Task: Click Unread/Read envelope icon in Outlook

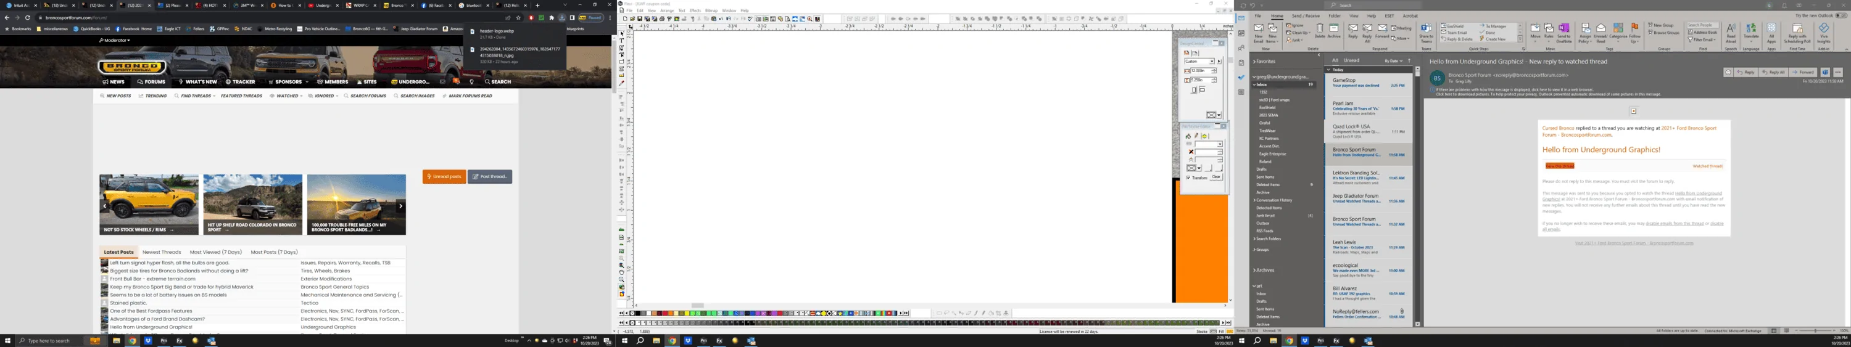Action: (x=1600, y=29)
